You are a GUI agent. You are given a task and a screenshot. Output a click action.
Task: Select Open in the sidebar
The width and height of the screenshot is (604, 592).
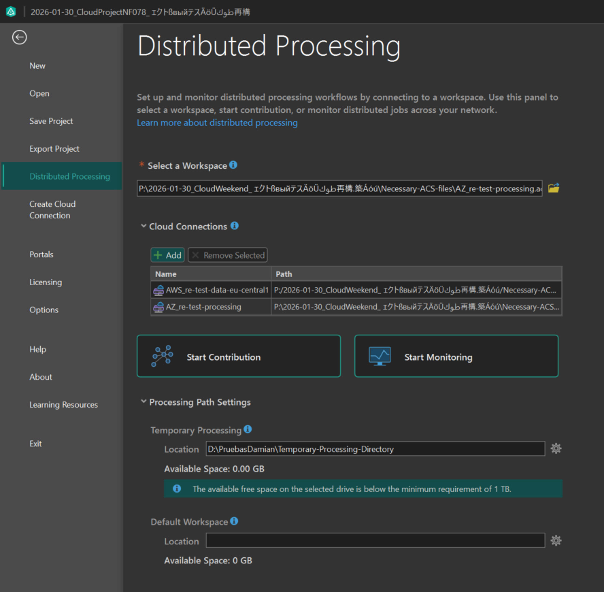tap(39, 94)
